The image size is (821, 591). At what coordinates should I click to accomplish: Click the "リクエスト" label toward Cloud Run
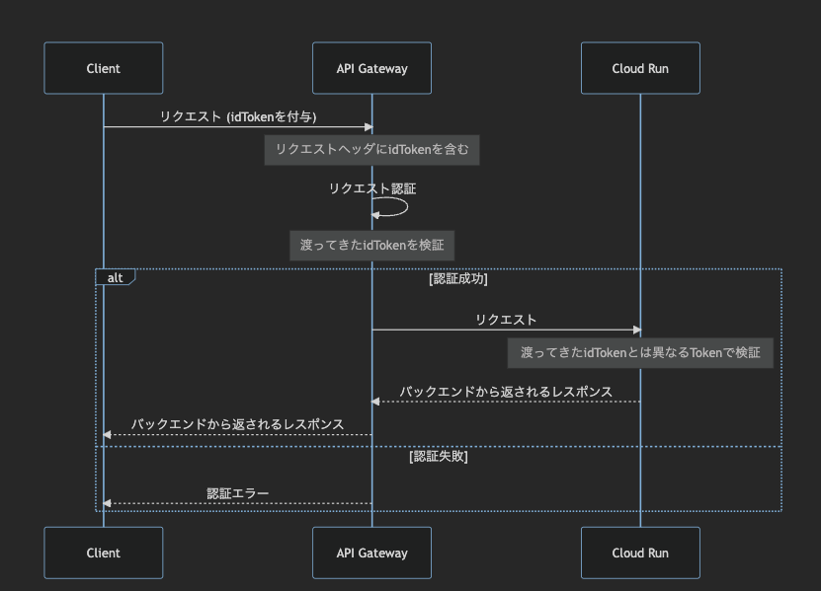pos(506,320)
